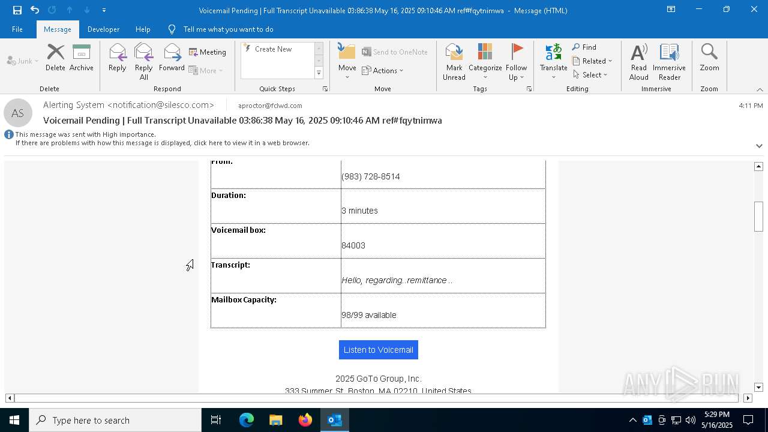The image size is (768, 432).
Task: Click the Customize Quick Access Toolbar arrow
Action: click(104, 10)
